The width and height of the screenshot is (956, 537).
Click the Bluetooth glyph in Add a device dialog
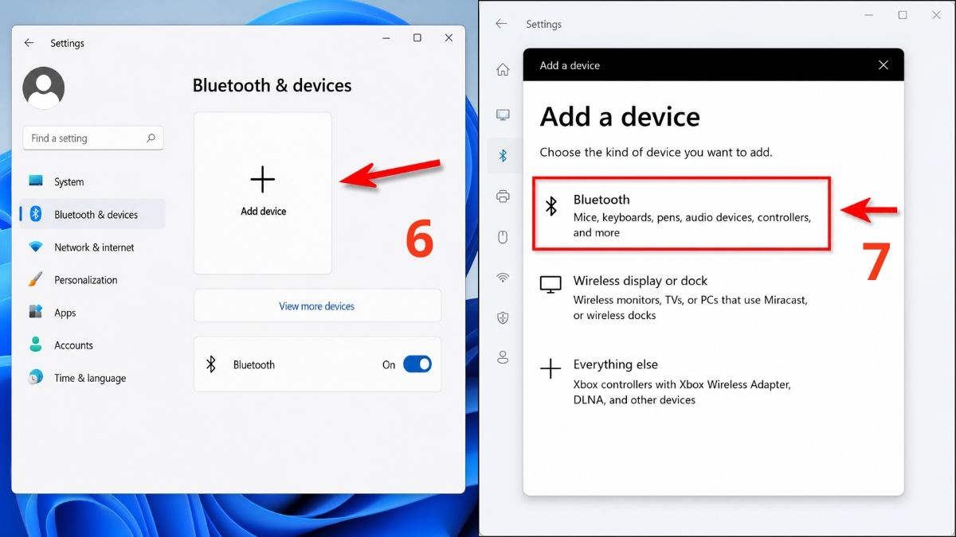pos(550,206)
